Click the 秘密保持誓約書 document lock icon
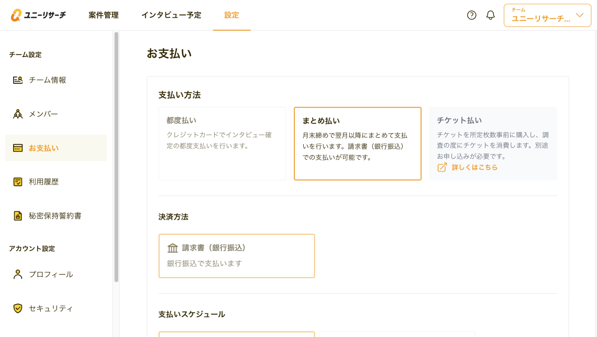The width and height of the screenshot is (597, 337). point(18,216)
